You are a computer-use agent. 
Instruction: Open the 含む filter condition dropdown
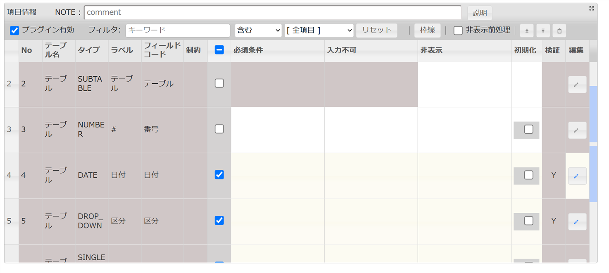click(x=258, y=31)
